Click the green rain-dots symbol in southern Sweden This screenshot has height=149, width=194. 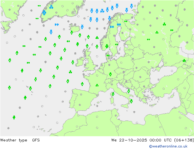coord(117,44)
